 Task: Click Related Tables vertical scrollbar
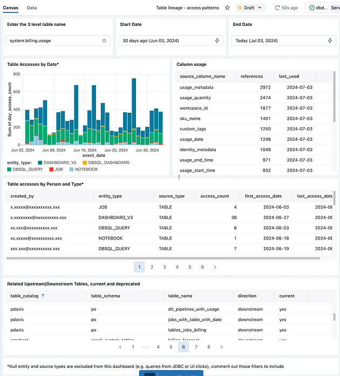[334, 317]
